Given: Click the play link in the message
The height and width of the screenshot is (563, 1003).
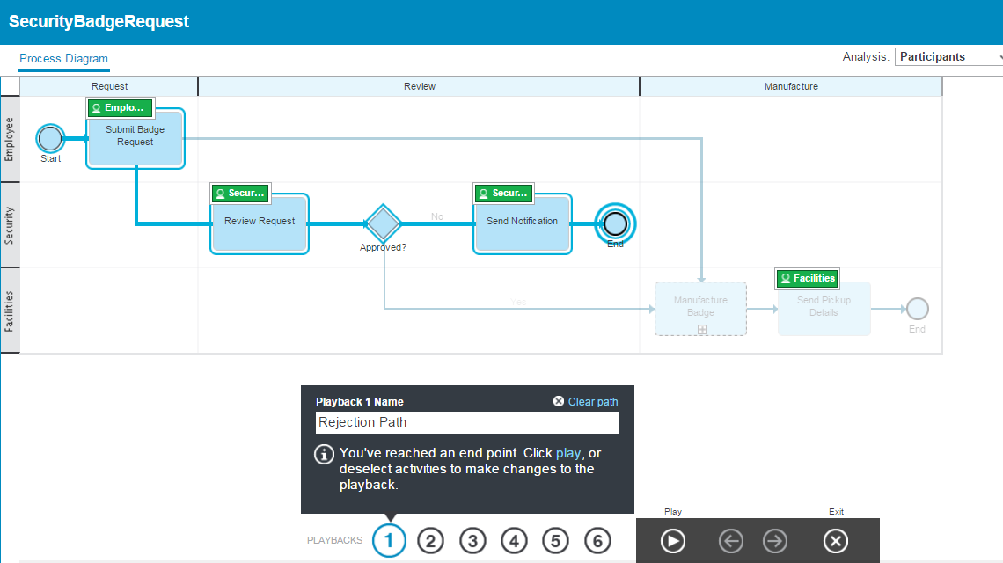Looking at the screenshot, I should (568, 453).
